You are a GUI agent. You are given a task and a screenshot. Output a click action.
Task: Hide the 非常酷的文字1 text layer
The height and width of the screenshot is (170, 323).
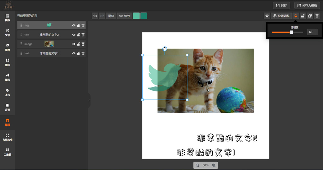[74, 53]
